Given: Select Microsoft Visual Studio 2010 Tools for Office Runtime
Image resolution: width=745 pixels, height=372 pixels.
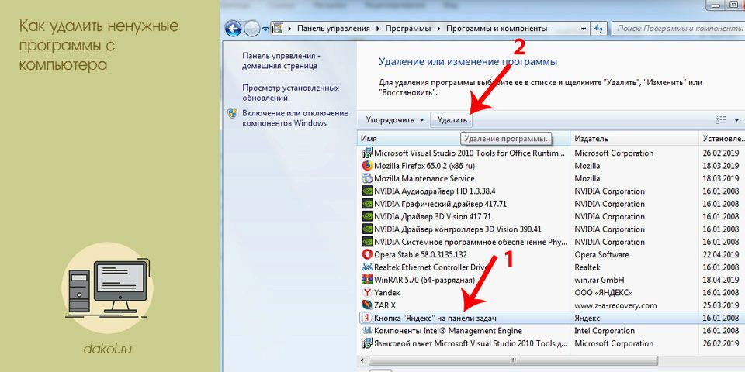Looking at the screenshot, I should tap(470, 153).
